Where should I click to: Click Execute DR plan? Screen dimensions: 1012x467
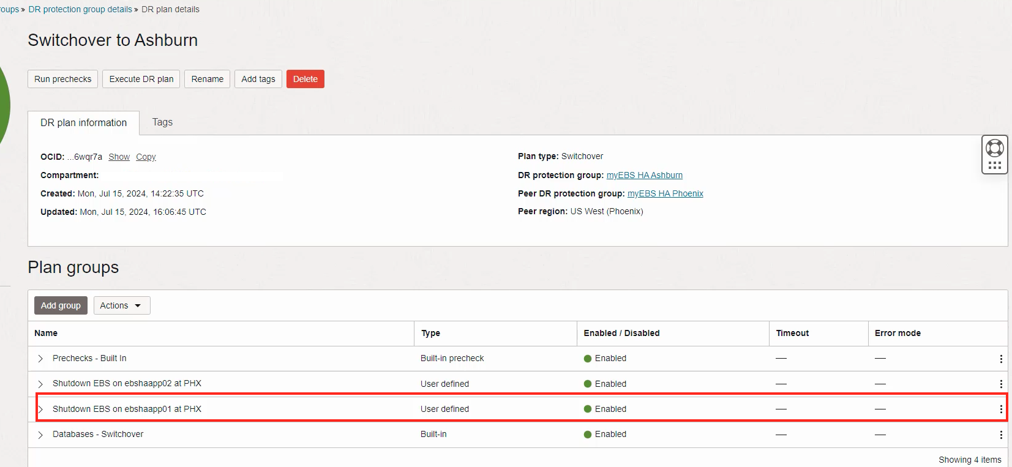coord(141,79)
